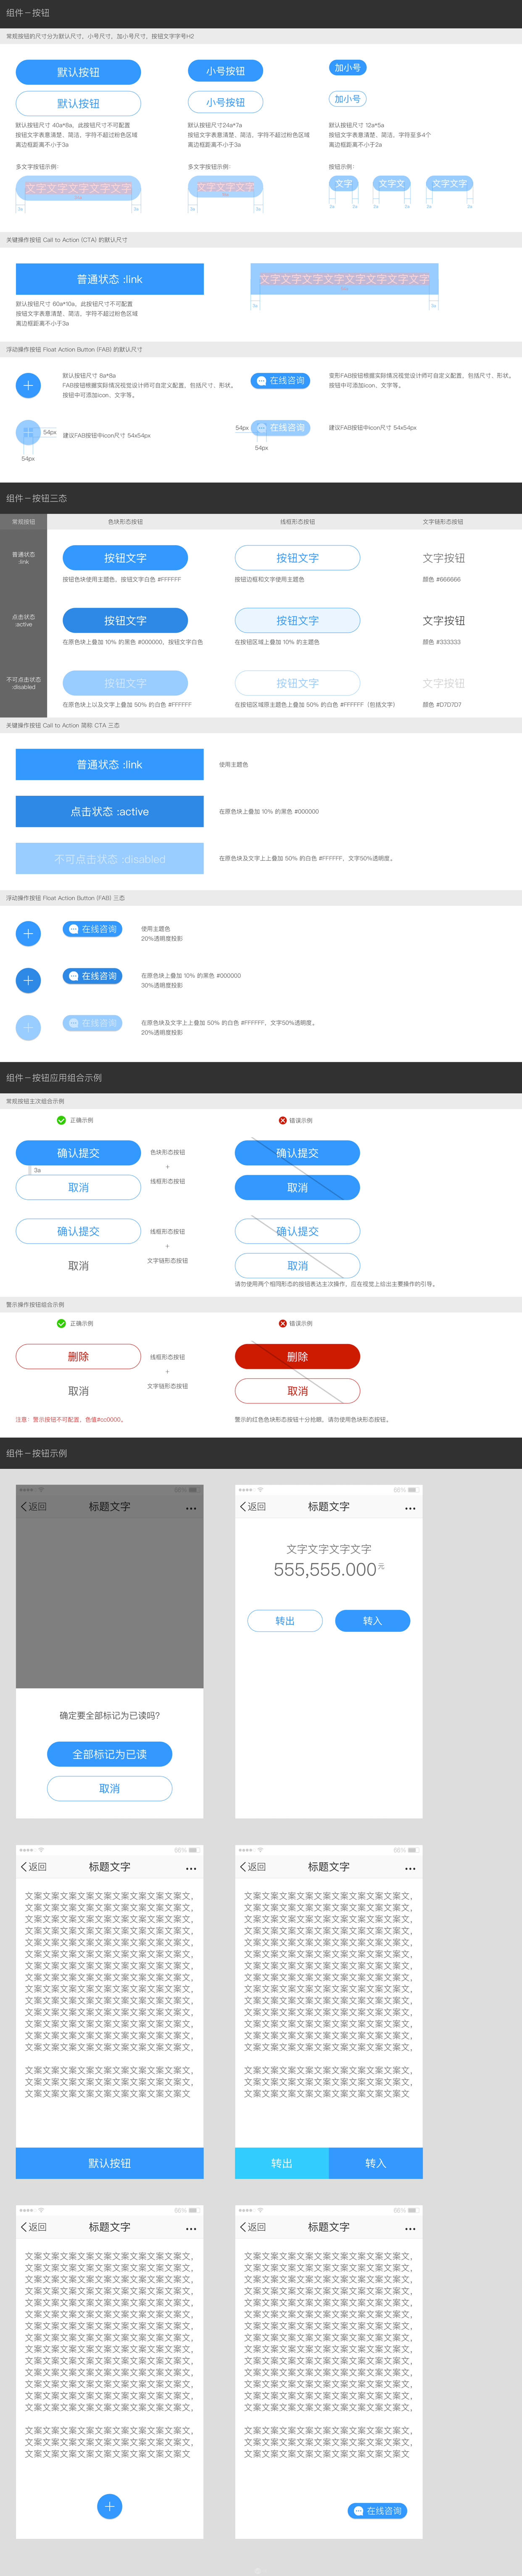Click the 组件 – 按钮应用组合示例 section header
This screenshot has height=2576, width=522.
tap(54, 1078)
